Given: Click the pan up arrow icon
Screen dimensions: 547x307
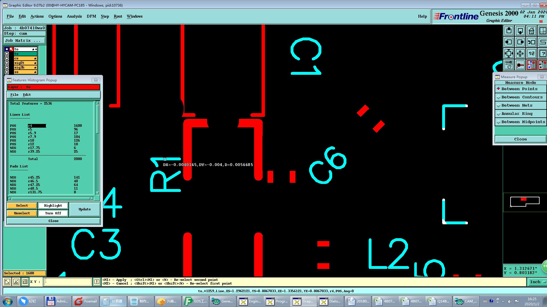Looking at the screenshot, I should click(509, 31).
